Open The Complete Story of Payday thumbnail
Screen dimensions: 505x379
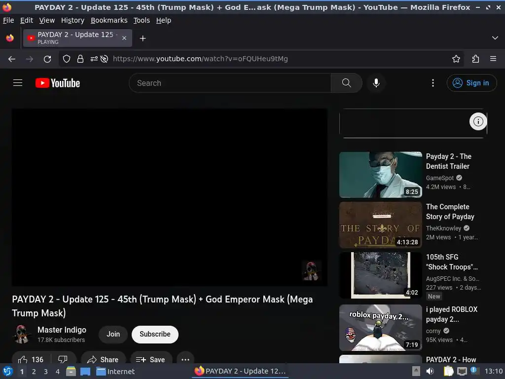[380, 225]
